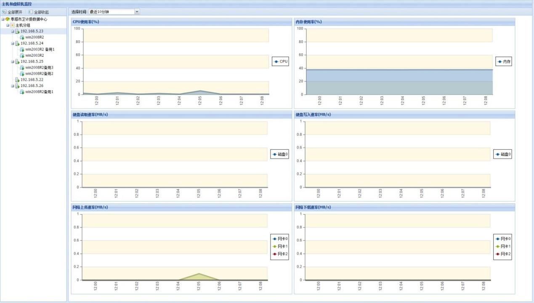The image size is (534, 303).
Task: Select the win2008R2备用1 virtual machine
Action: [39, 92]
